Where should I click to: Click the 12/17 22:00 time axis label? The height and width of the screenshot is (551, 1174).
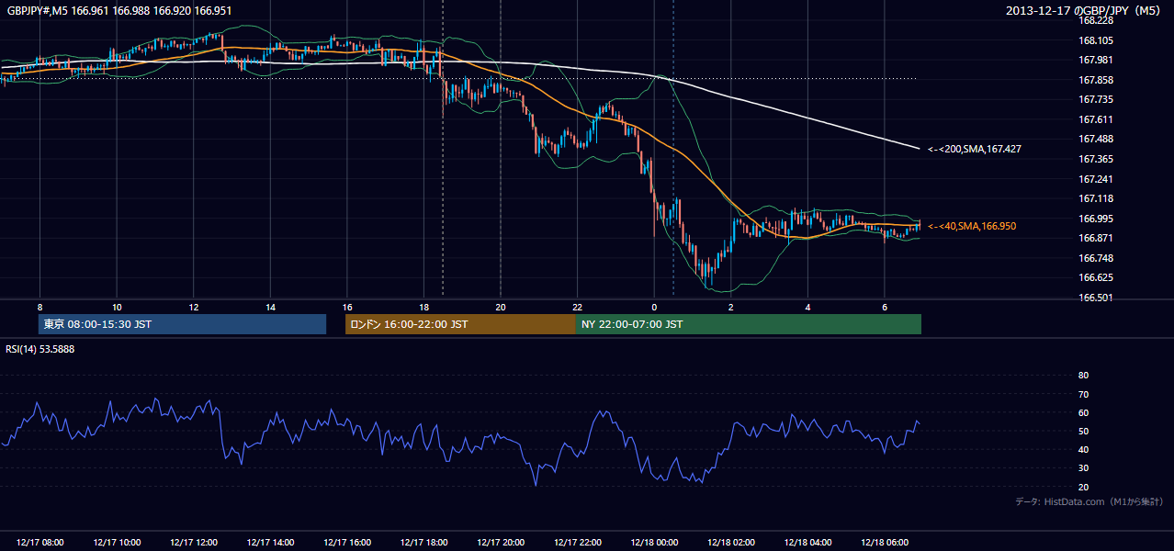[577, 543]
